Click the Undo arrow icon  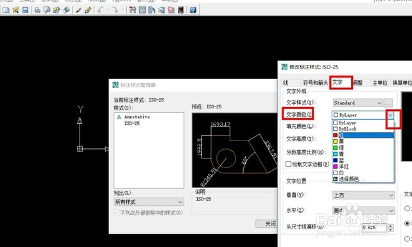pos(100,10)
